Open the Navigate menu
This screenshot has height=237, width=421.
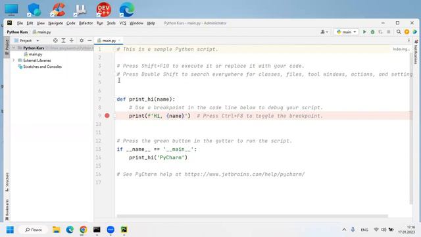pos(55,23)
